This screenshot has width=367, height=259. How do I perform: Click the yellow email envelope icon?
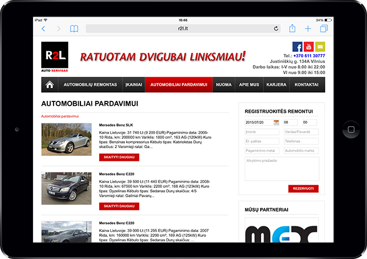pyautogui.click(x=320, y=47)
